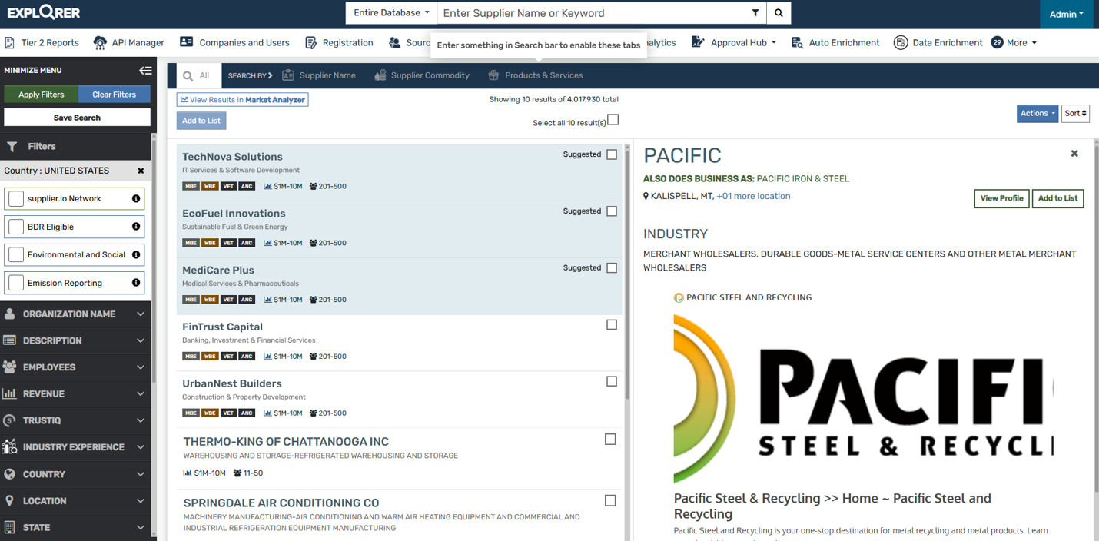The image size is (1099, 541).
Task: Click the Apply Filters button
Action: (x=42, y=95)
